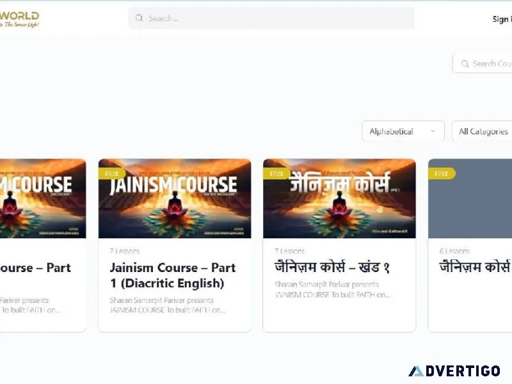
Task: Click the magnifier icon in top search bar
Action: [139, 19]
